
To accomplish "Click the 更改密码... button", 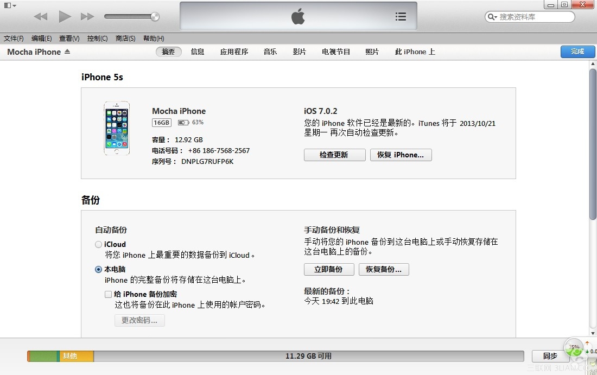I will coord(139,321).
